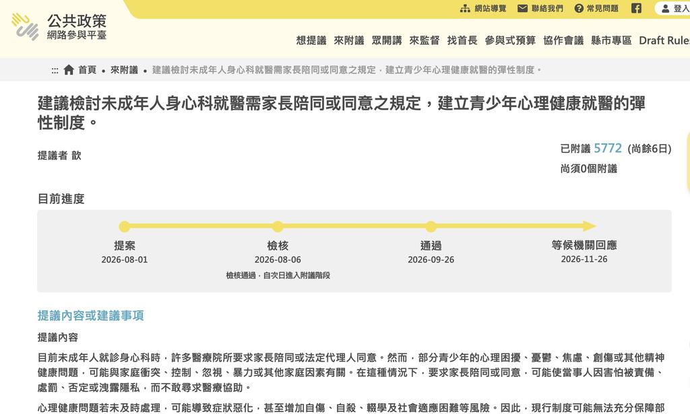Click the (尚餘6日) remaining days text
Image resolution: width=690 pixels, height=414 pixels.
click(650, 149)
